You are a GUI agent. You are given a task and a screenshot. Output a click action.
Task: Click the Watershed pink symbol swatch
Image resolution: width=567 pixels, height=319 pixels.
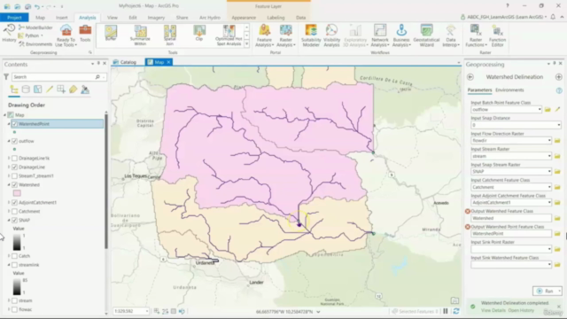click(x=17, y=193)
